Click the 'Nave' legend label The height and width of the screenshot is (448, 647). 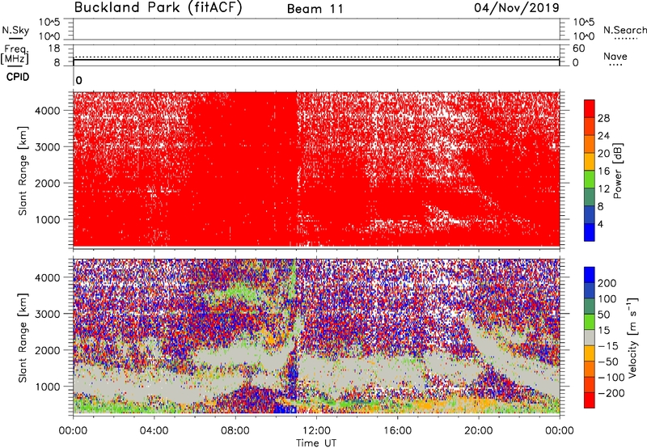click(615, 57)
